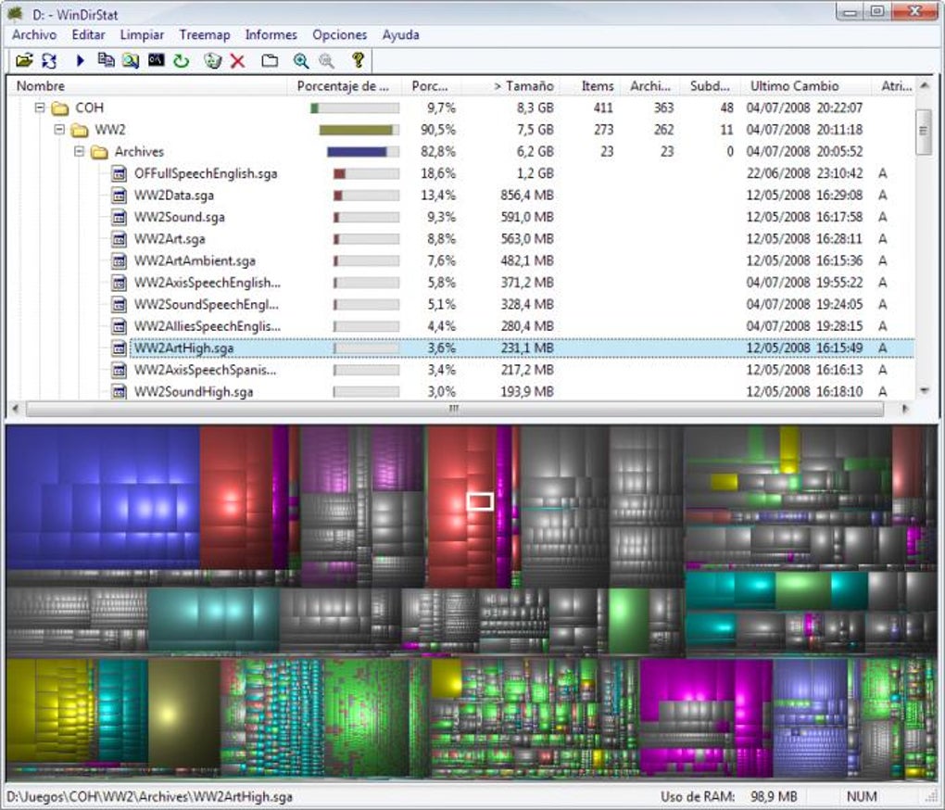Open the Informes menu
Viewport: 945px width, 810px height.
click(271, 35)
